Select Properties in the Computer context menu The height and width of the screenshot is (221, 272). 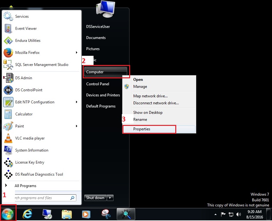[141, 129]
